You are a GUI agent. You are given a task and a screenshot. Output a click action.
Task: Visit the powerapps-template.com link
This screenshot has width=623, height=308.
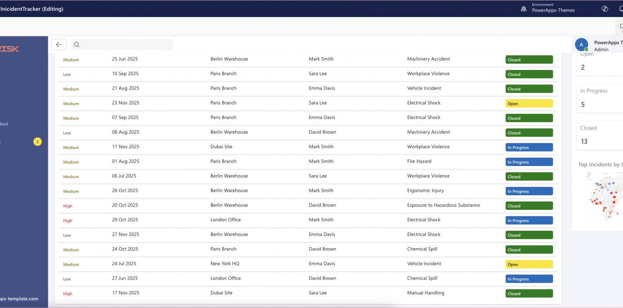[19, 299]
